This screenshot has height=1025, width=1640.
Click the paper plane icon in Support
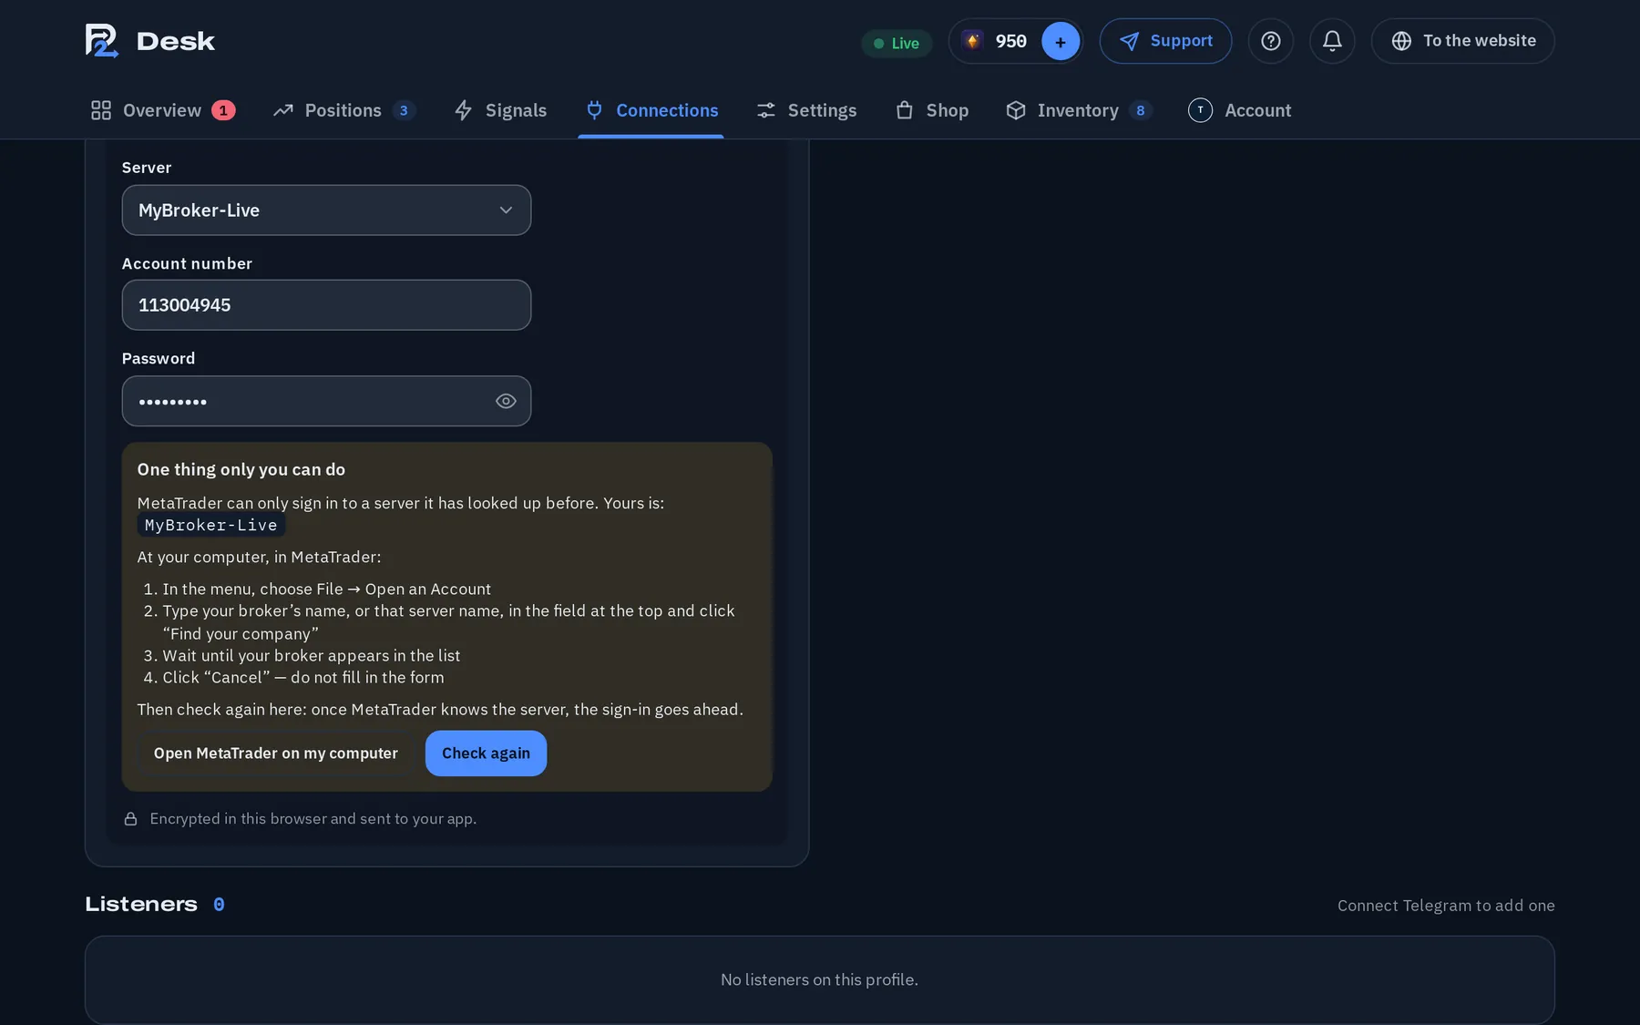point(1129,41)
